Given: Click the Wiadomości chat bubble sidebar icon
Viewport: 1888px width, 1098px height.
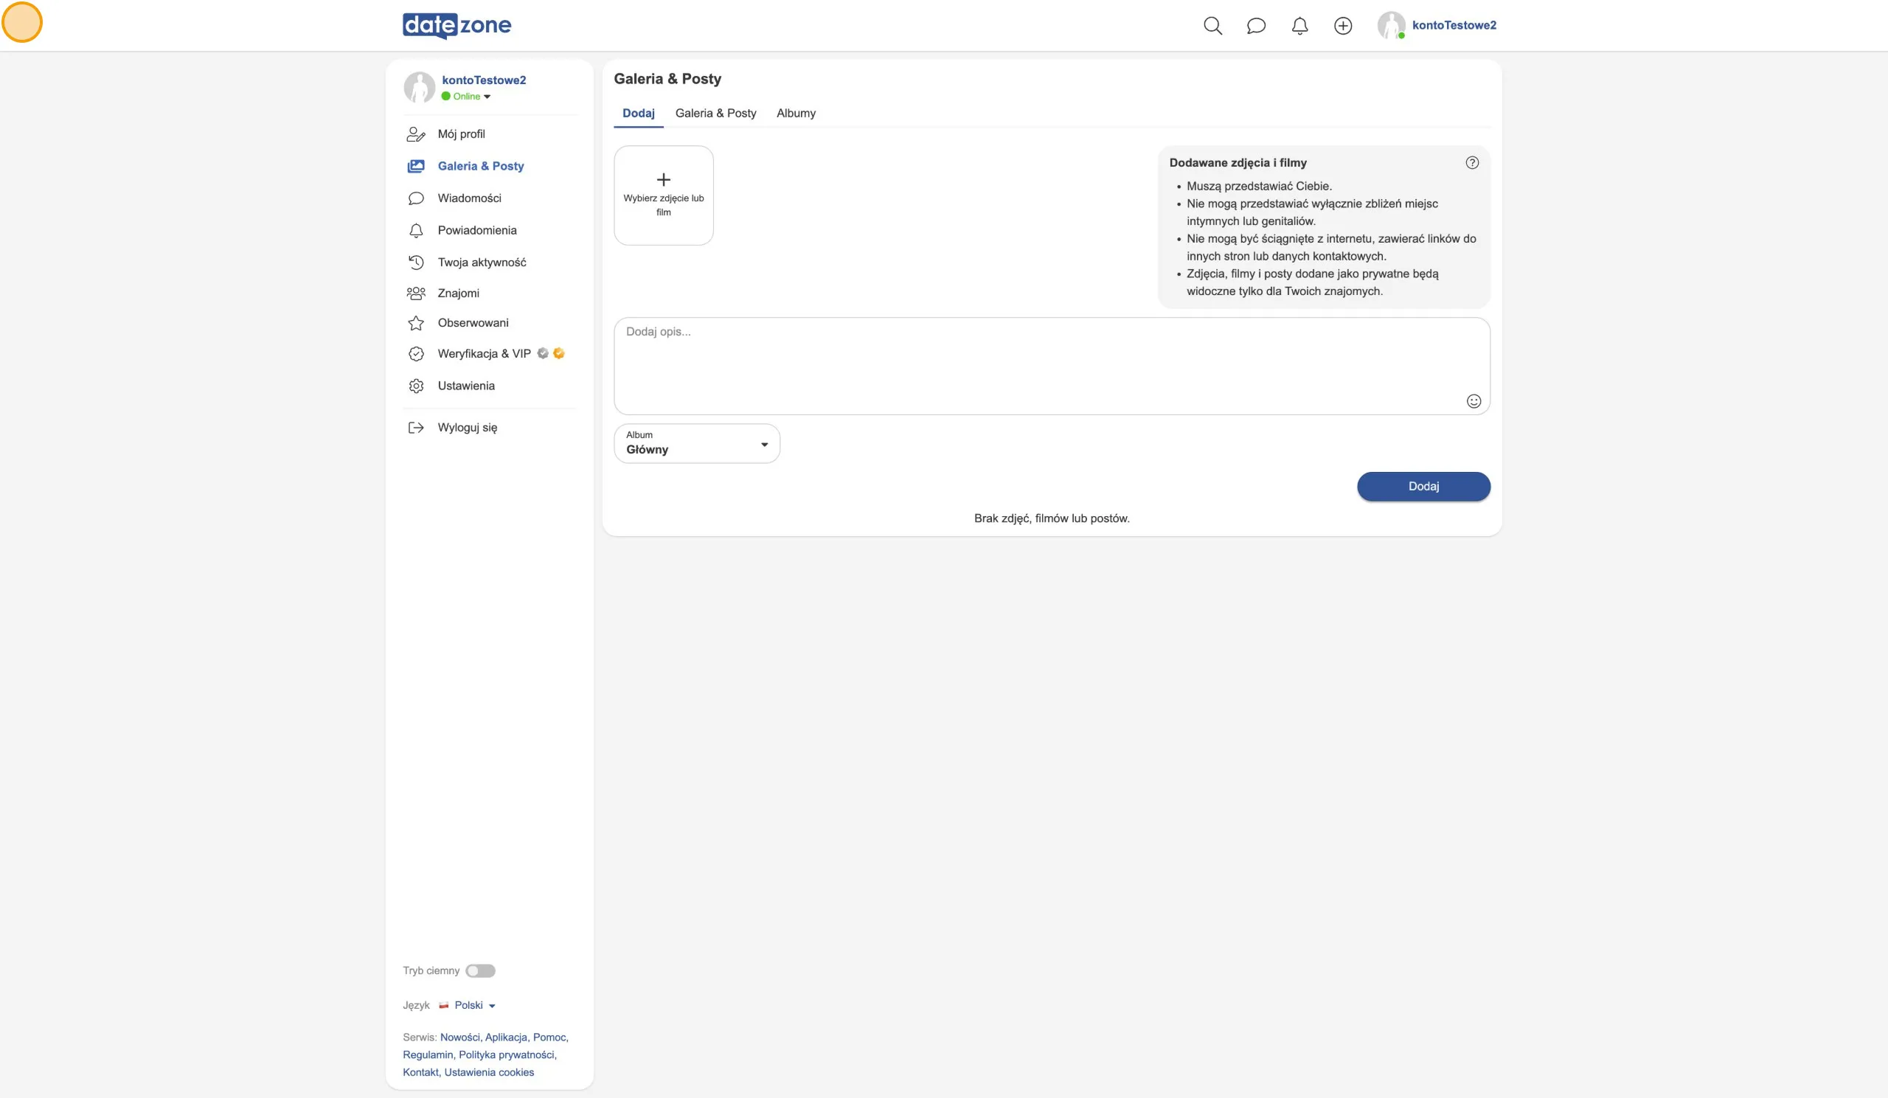Looking at the screenshot, I should pos(416,198).
